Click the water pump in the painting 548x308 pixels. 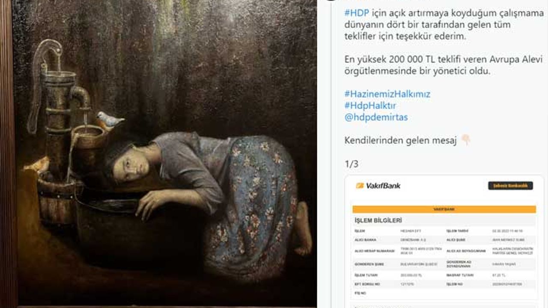58,107
